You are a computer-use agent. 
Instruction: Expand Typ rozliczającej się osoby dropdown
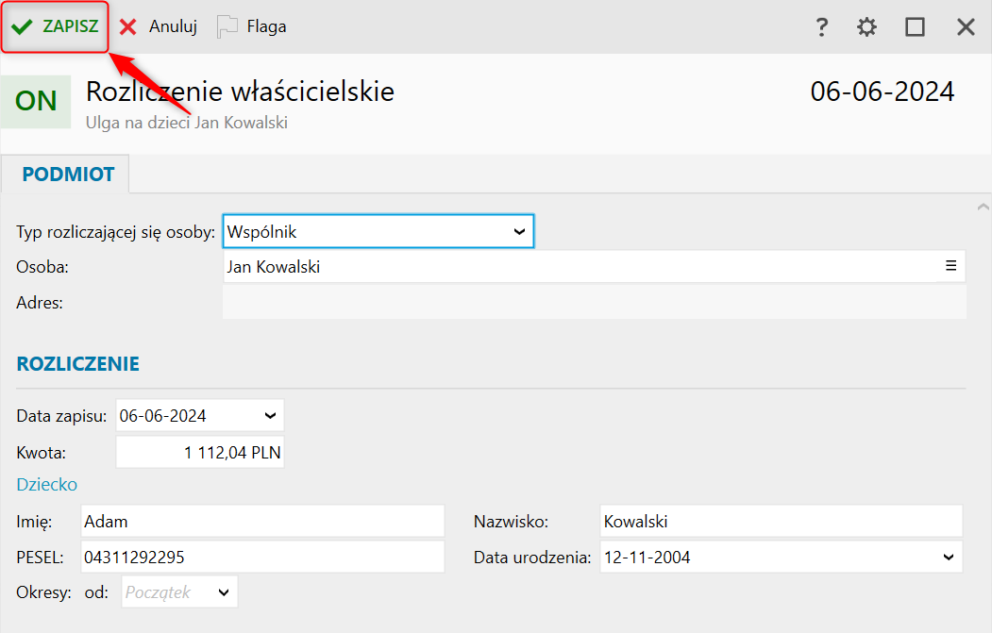coord(518,231)
